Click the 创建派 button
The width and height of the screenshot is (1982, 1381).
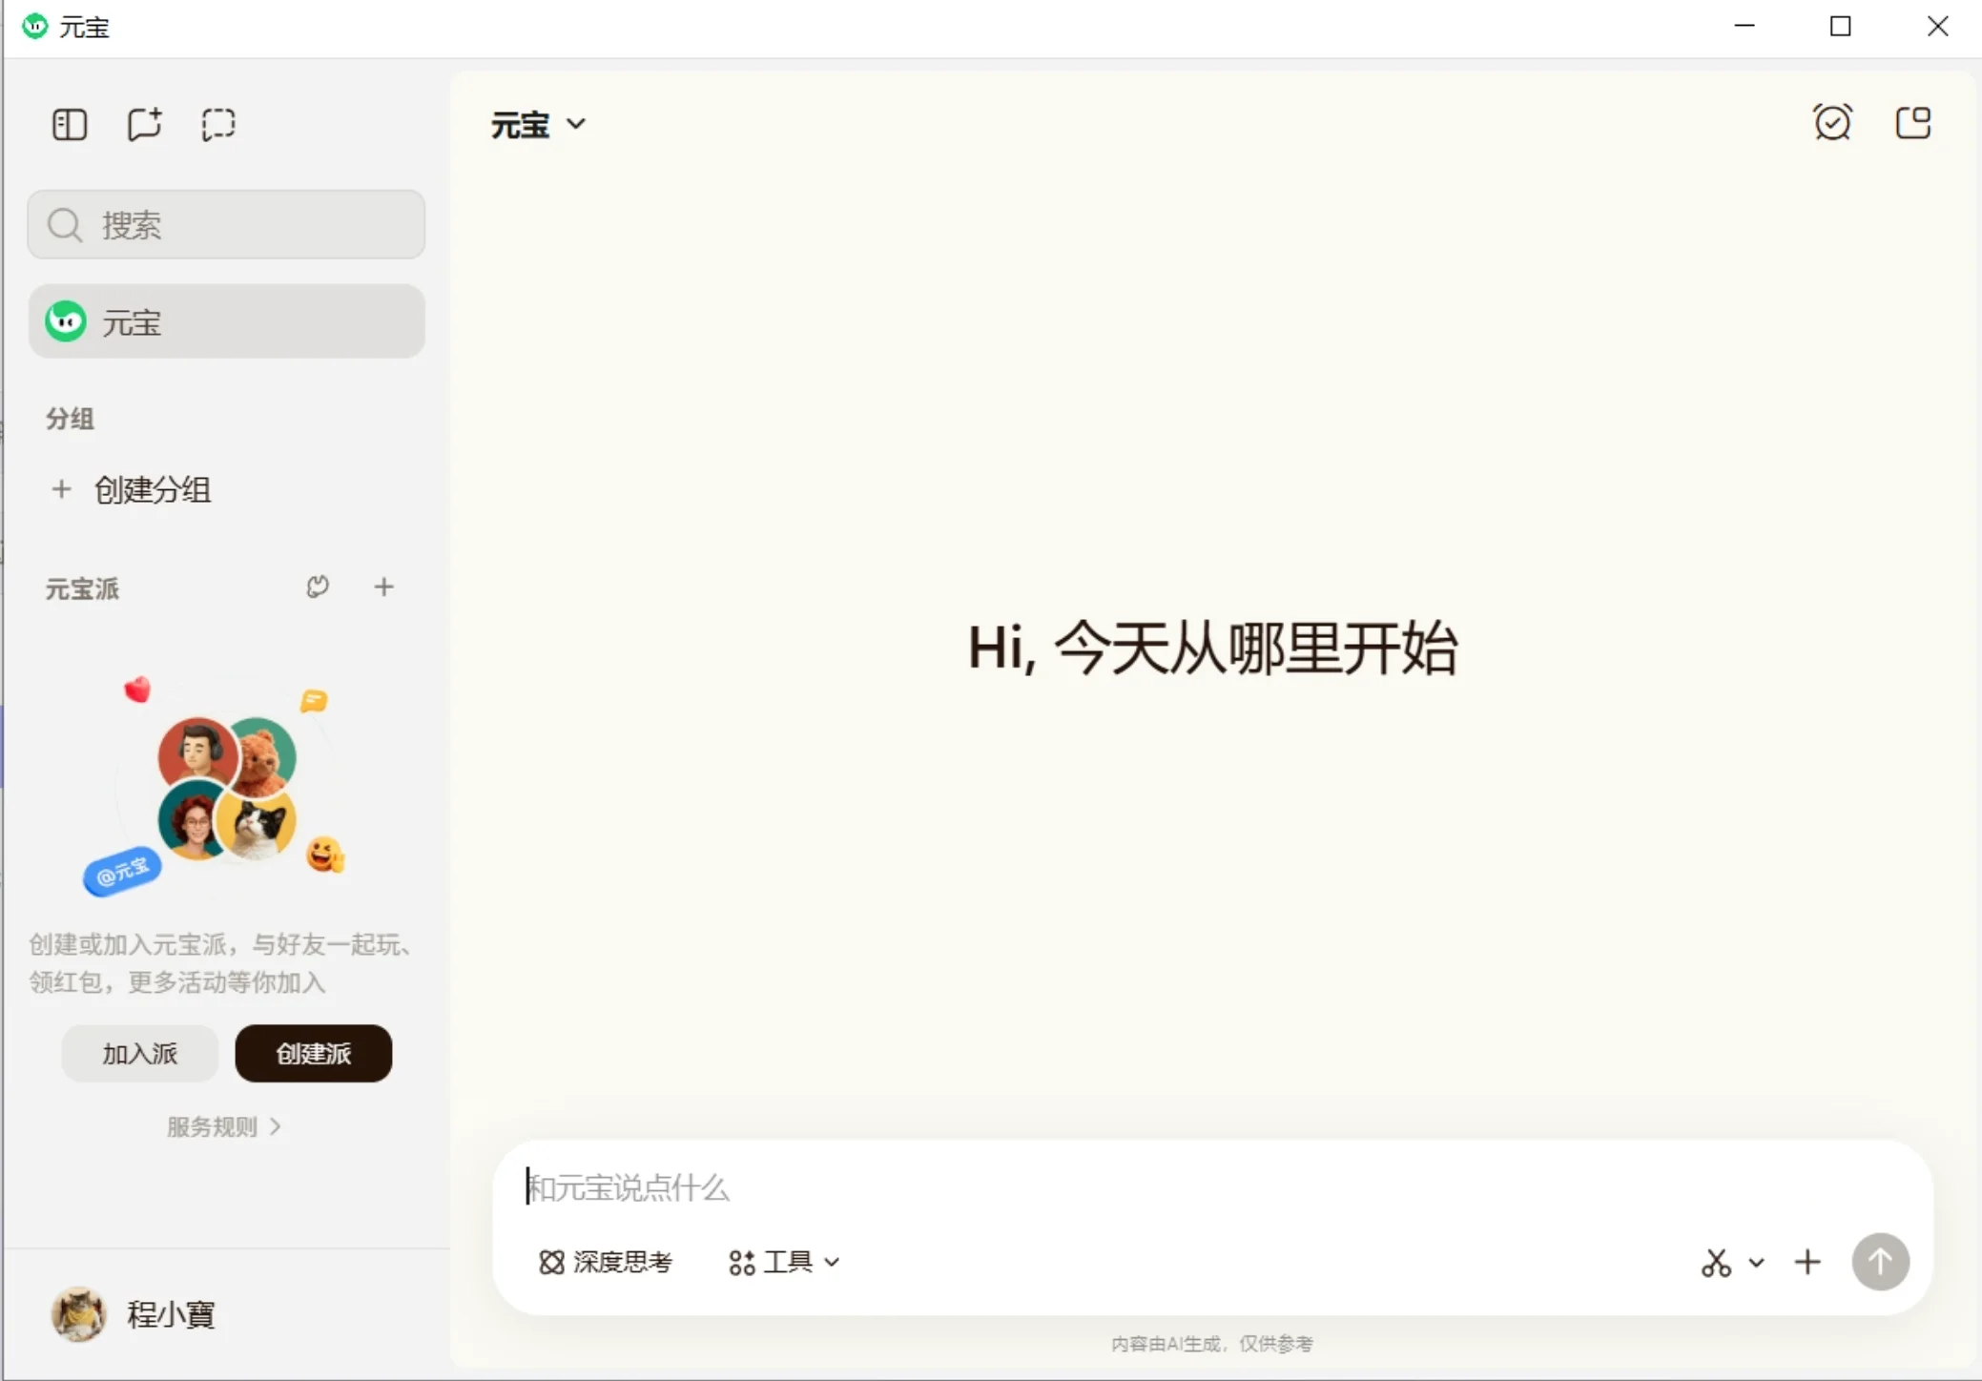click(313, 1054)
